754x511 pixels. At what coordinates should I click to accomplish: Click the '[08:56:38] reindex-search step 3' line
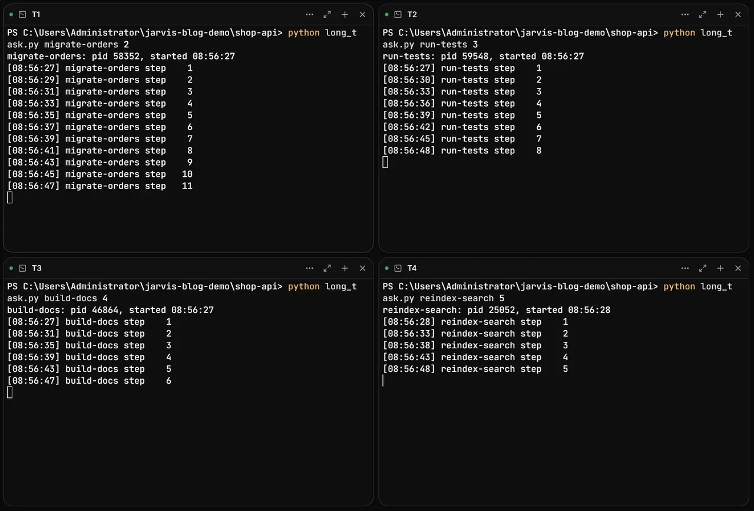click(x=475, y=345)
